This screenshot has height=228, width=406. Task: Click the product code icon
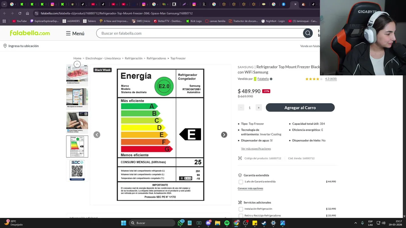coord(240,158)
